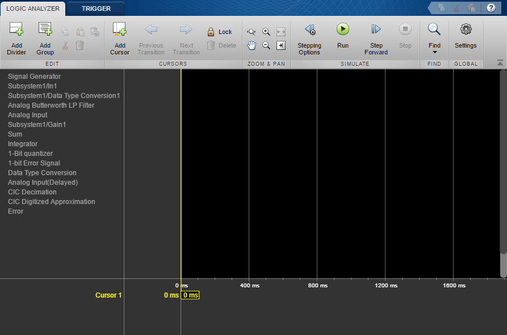This screenshot has width=507, height=335.
Task: Open the Help question mark icon
Action: (x=491, y=8)
